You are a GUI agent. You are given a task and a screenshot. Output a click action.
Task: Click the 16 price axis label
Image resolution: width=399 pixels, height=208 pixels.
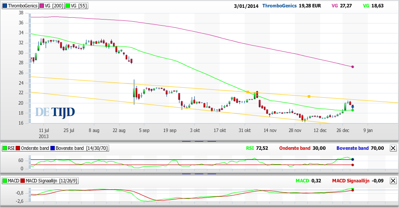pos(21,123)
